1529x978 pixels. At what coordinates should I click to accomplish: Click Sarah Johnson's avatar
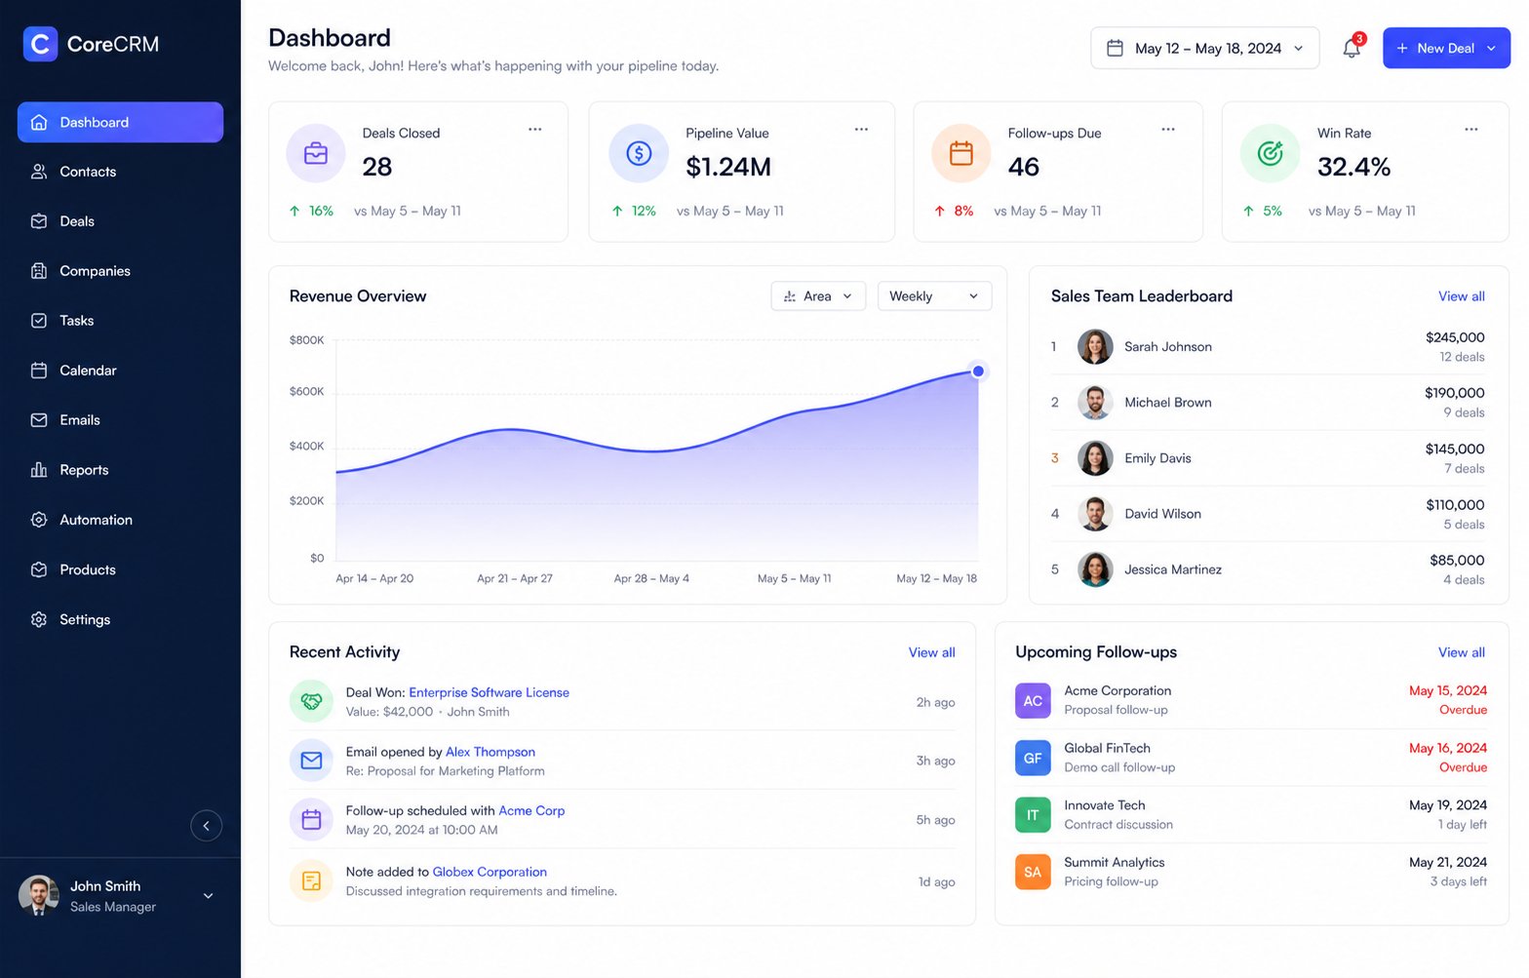click(x=1095, y=346)
